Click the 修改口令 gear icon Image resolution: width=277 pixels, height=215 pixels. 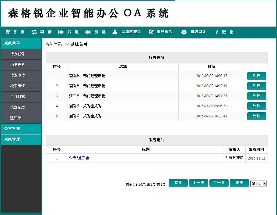point(184,32)
